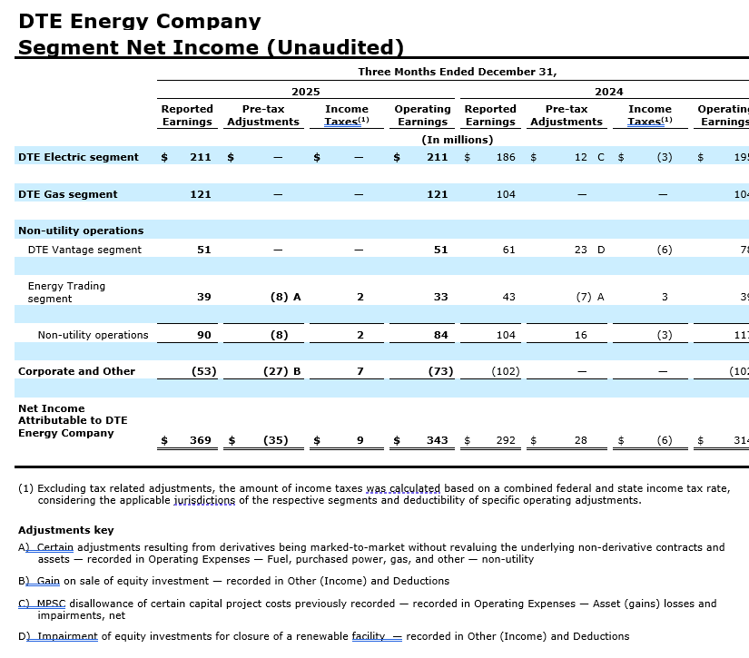
Task: Click the 369 total reported earnings cell
Action: pyautogui.click(x=200, y=440)
